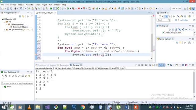This screenshot has height=110, width=196.
Task: Expand the local node in Boot Dashboard
Action: (x=3, y=87)
